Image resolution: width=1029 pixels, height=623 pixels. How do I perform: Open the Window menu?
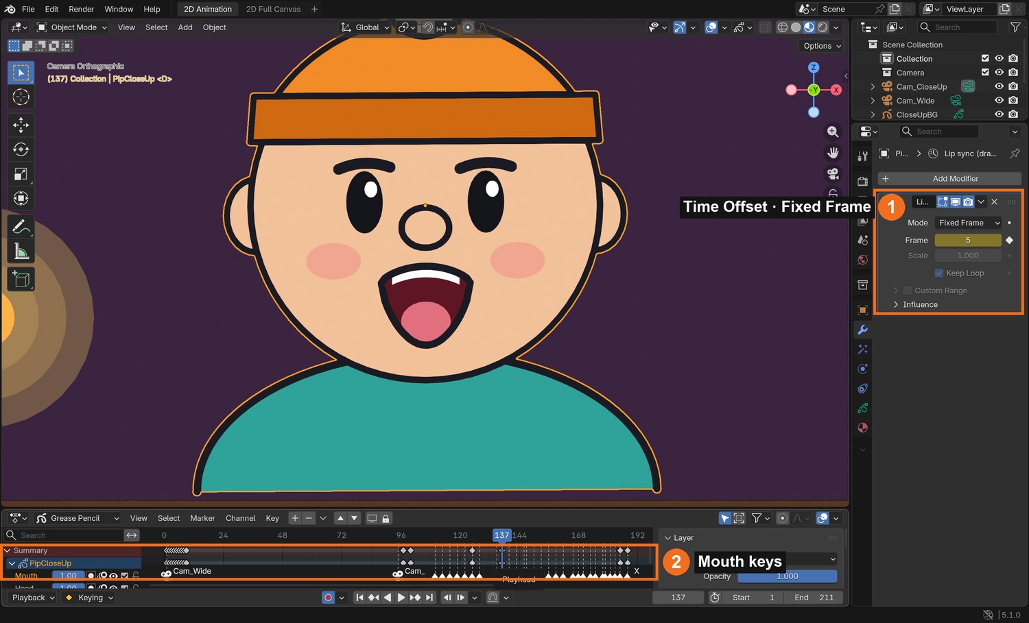[119, 9]
